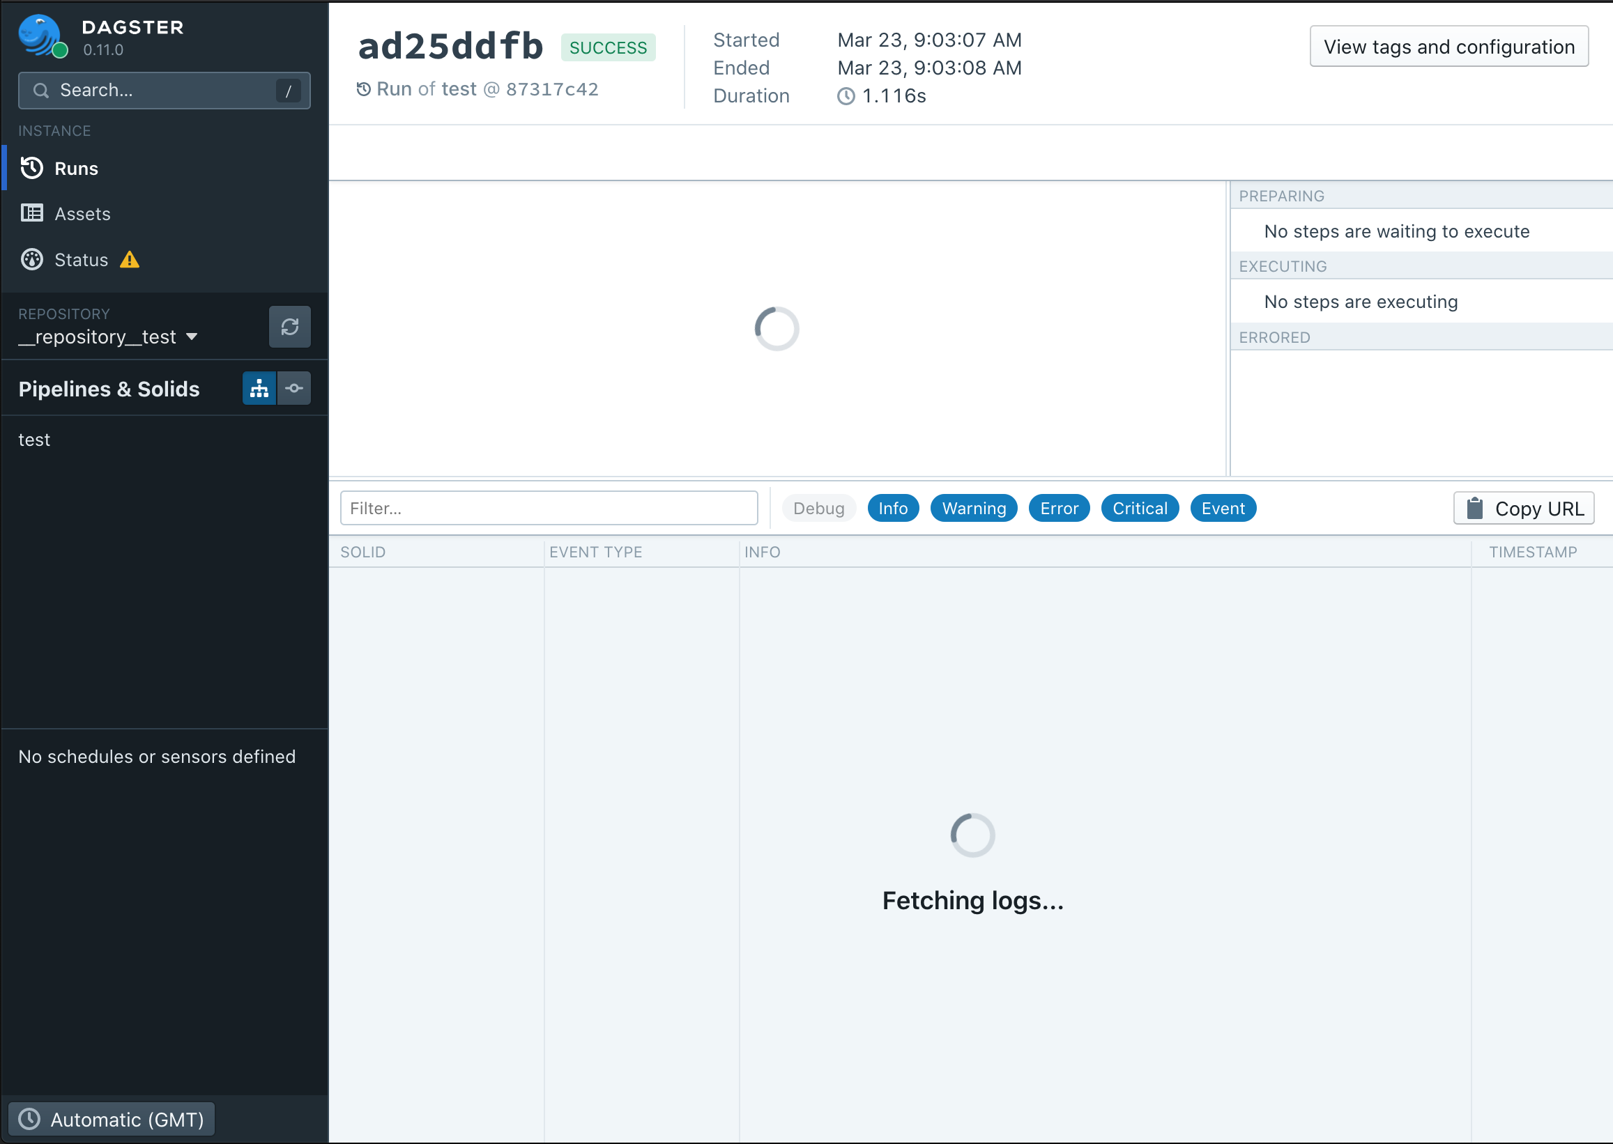The height and width of the screenshot is (1144, 1613).
Task: Click the clipboard icon in Copy URL
Action: tap(1474, 509)
